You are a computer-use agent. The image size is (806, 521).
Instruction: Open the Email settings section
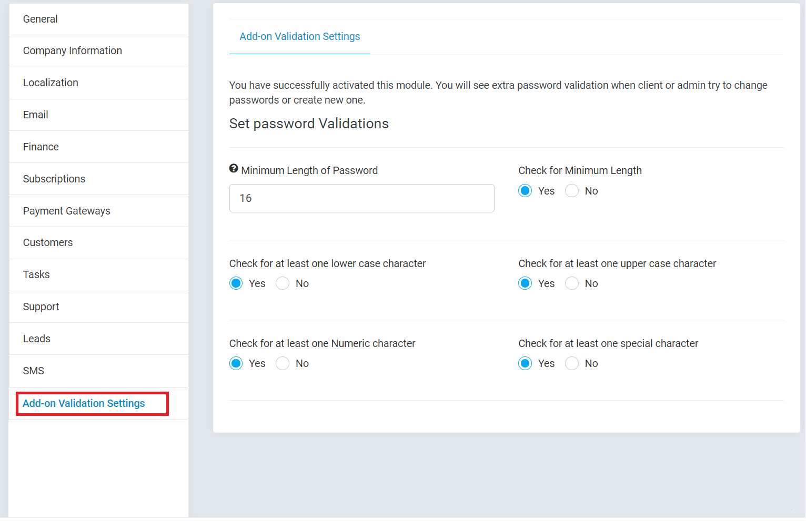tap(35, 115)
